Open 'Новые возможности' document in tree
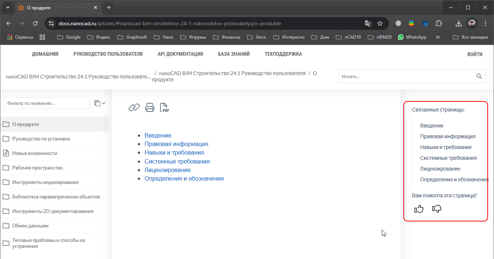494x259 pixels. [54, 153]
